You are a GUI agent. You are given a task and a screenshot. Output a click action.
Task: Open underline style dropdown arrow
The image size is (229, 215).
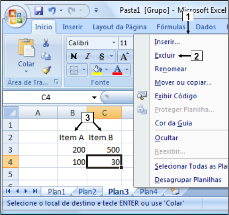(112, 56)
